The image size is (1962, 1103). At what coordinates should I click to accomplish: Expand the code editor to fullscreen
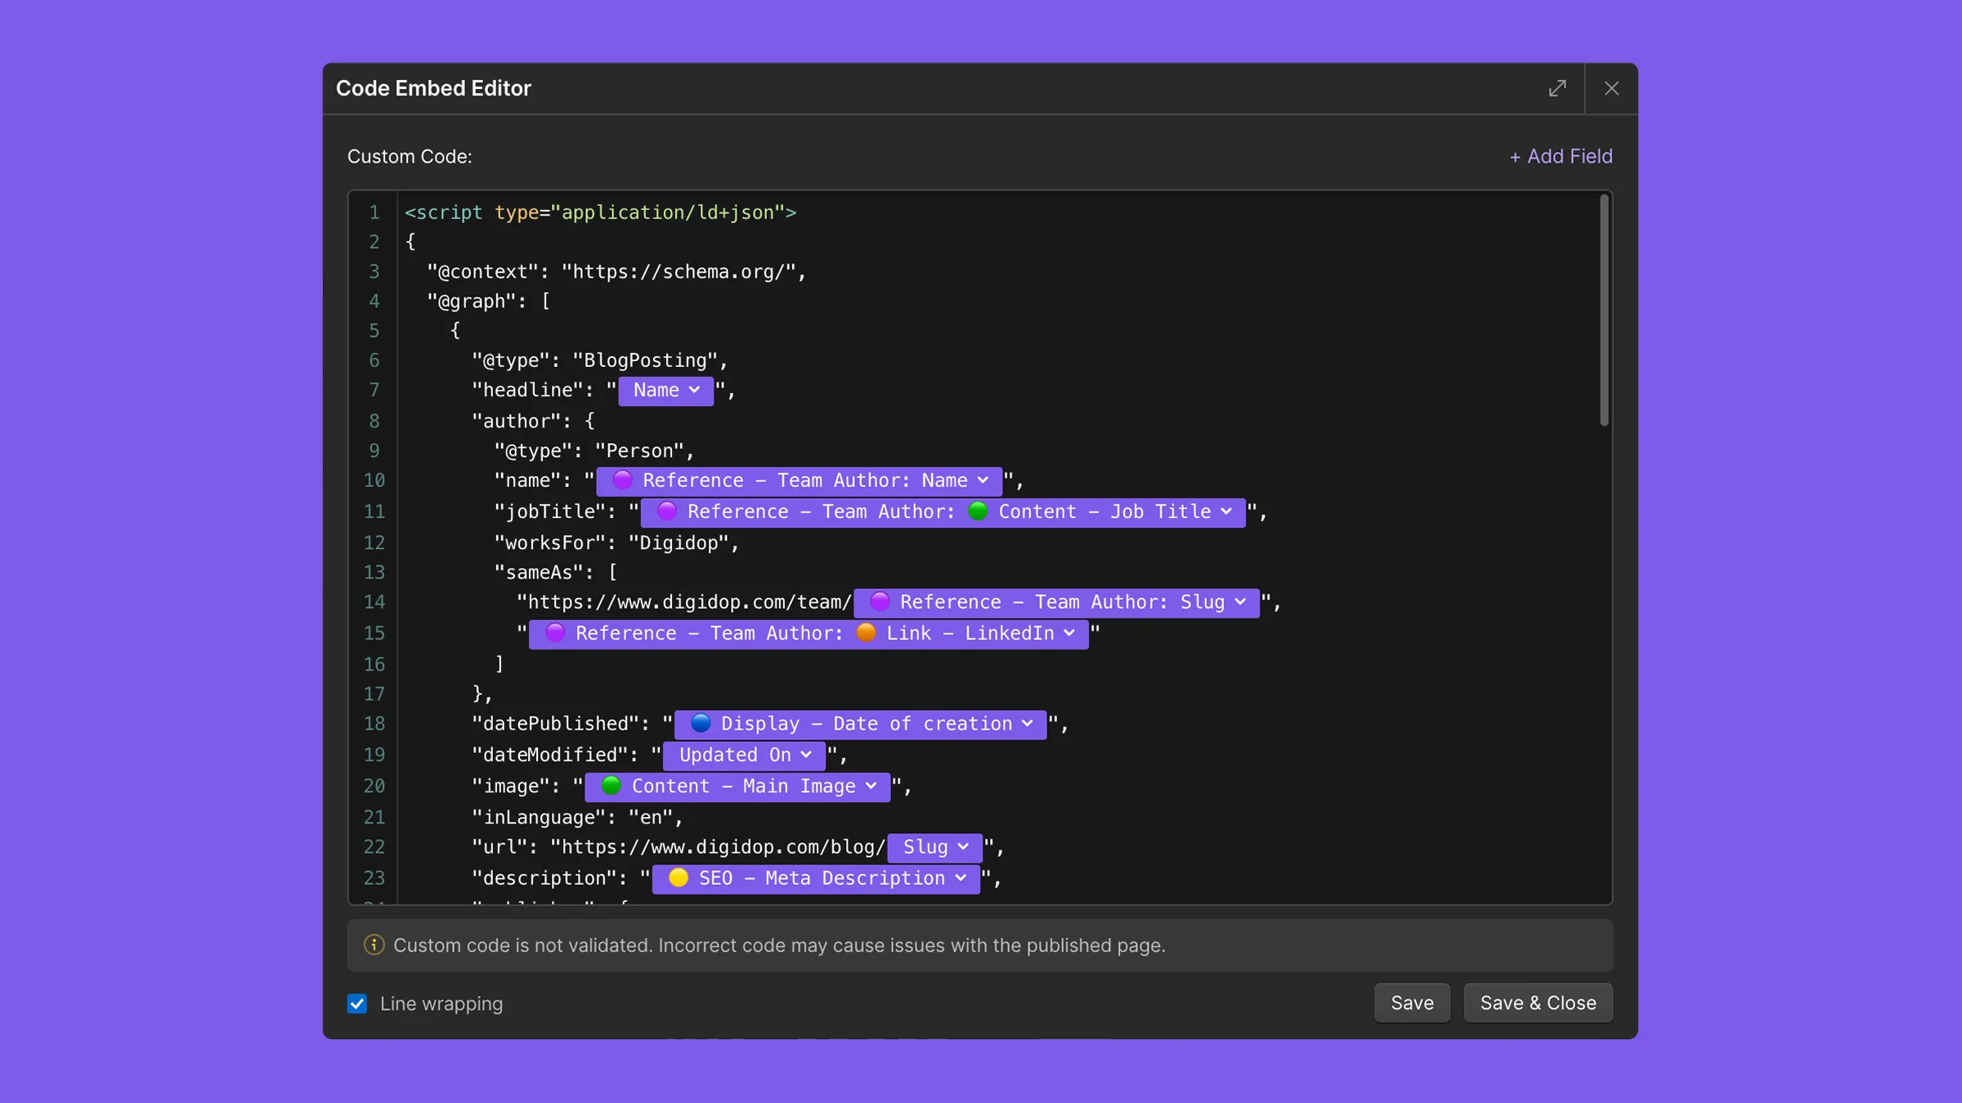tap(1557, 88)
